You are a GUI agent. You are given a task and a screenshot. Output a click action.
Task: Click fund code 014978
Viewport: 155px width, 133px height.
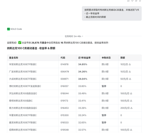click(65, 64)
